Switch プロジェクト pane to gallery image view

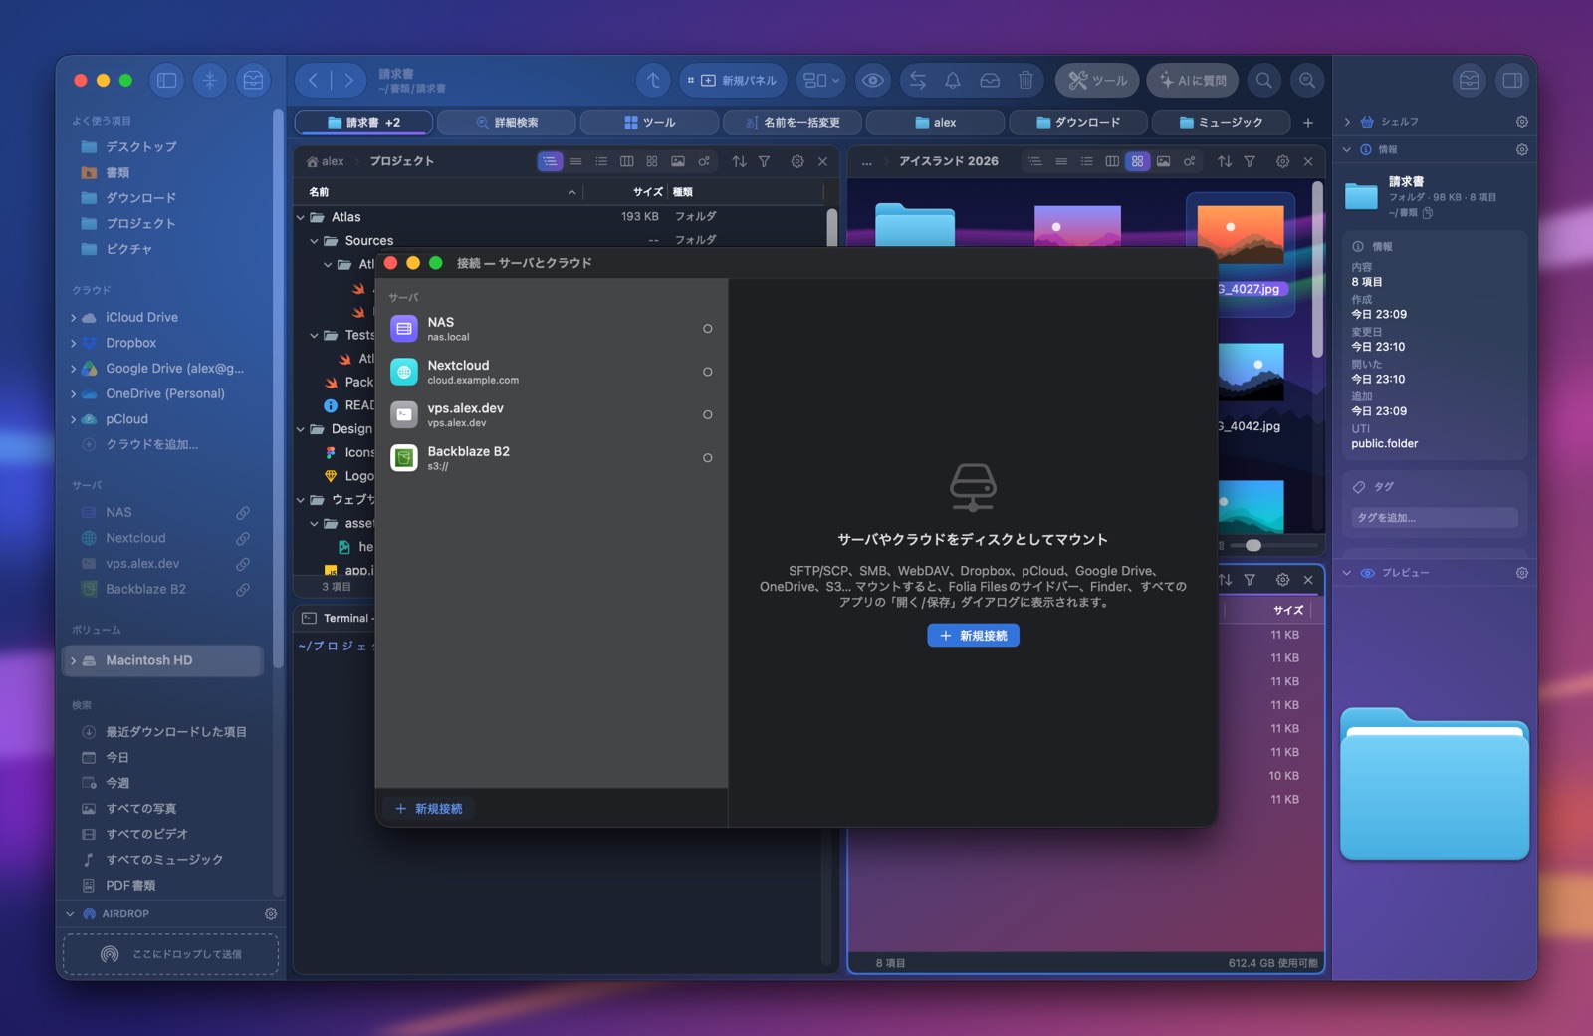(678, 161)
